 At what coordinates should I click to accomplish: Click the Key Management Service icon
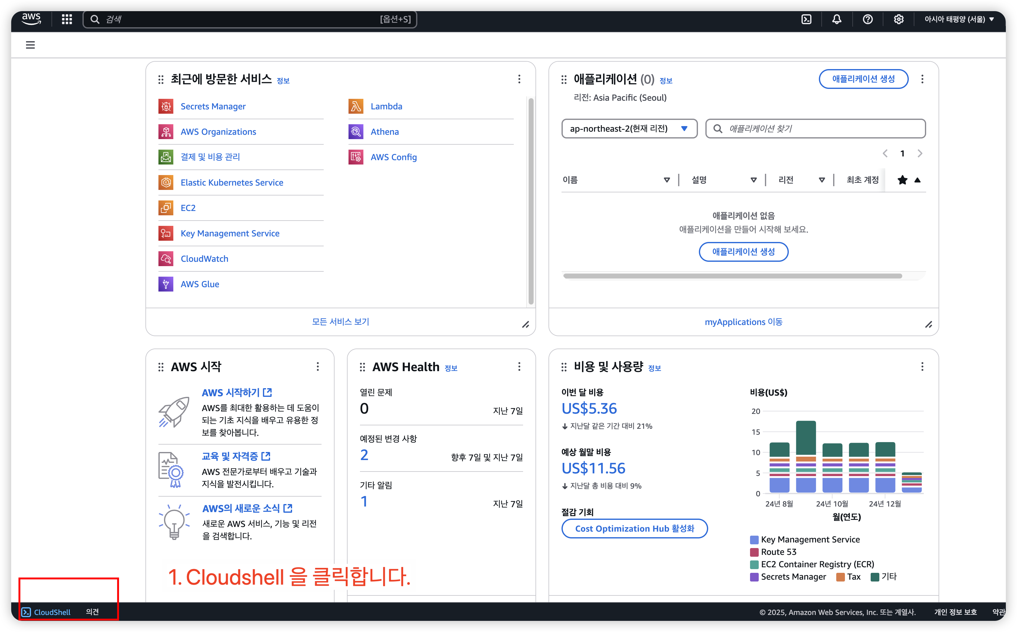[x=166, y=233]
